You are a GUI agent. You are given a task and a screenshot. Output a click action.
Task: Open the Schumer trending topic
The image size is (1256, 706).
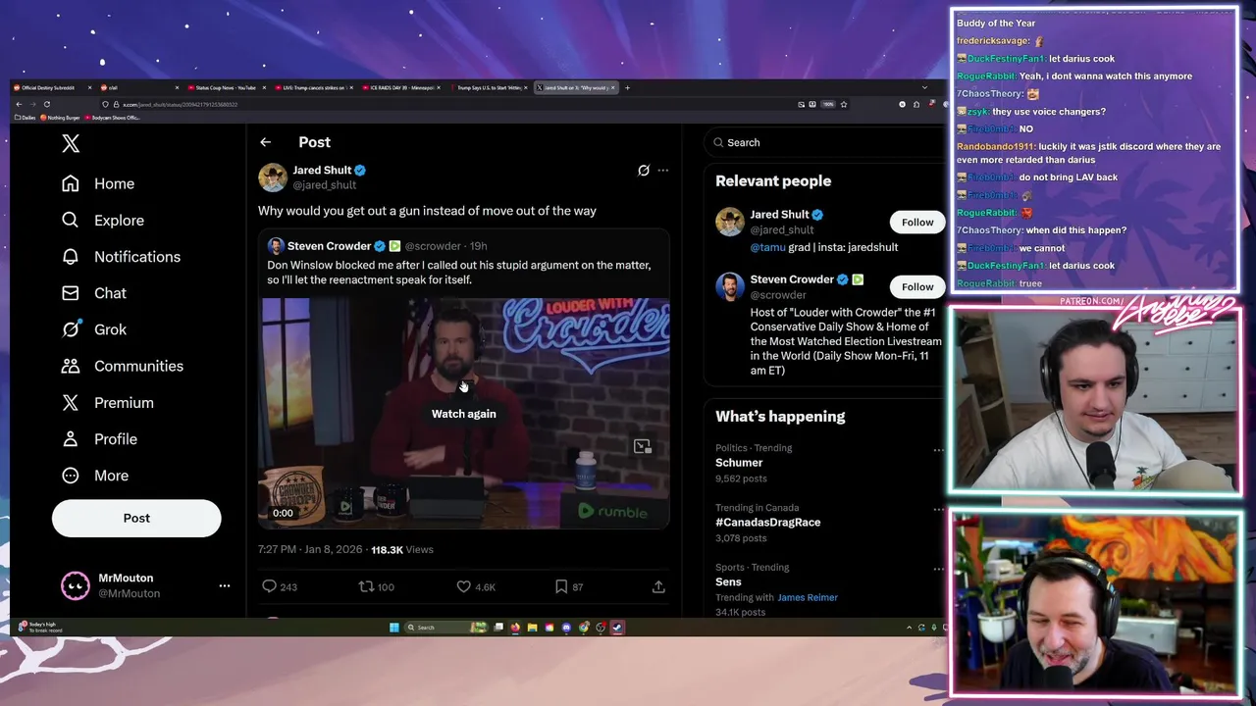[x=739, y=463]
